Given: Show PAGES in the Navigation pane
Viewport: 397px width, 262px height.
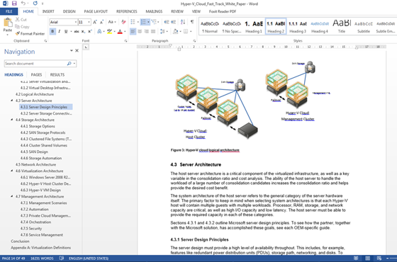Looking at the screenshot, I should (36, 74).
